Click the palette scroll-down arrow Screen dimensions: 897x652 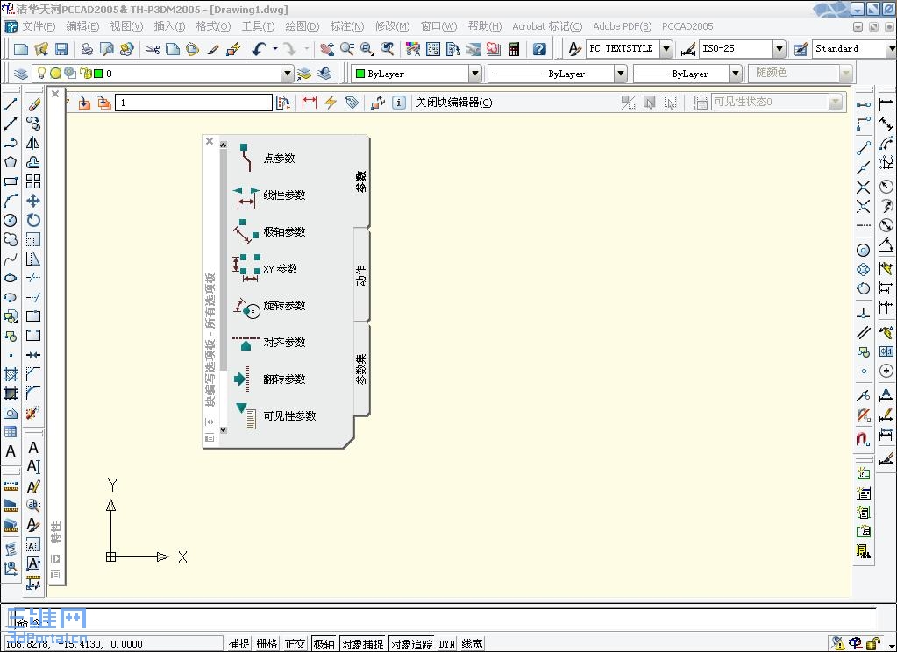click(223, 430)
